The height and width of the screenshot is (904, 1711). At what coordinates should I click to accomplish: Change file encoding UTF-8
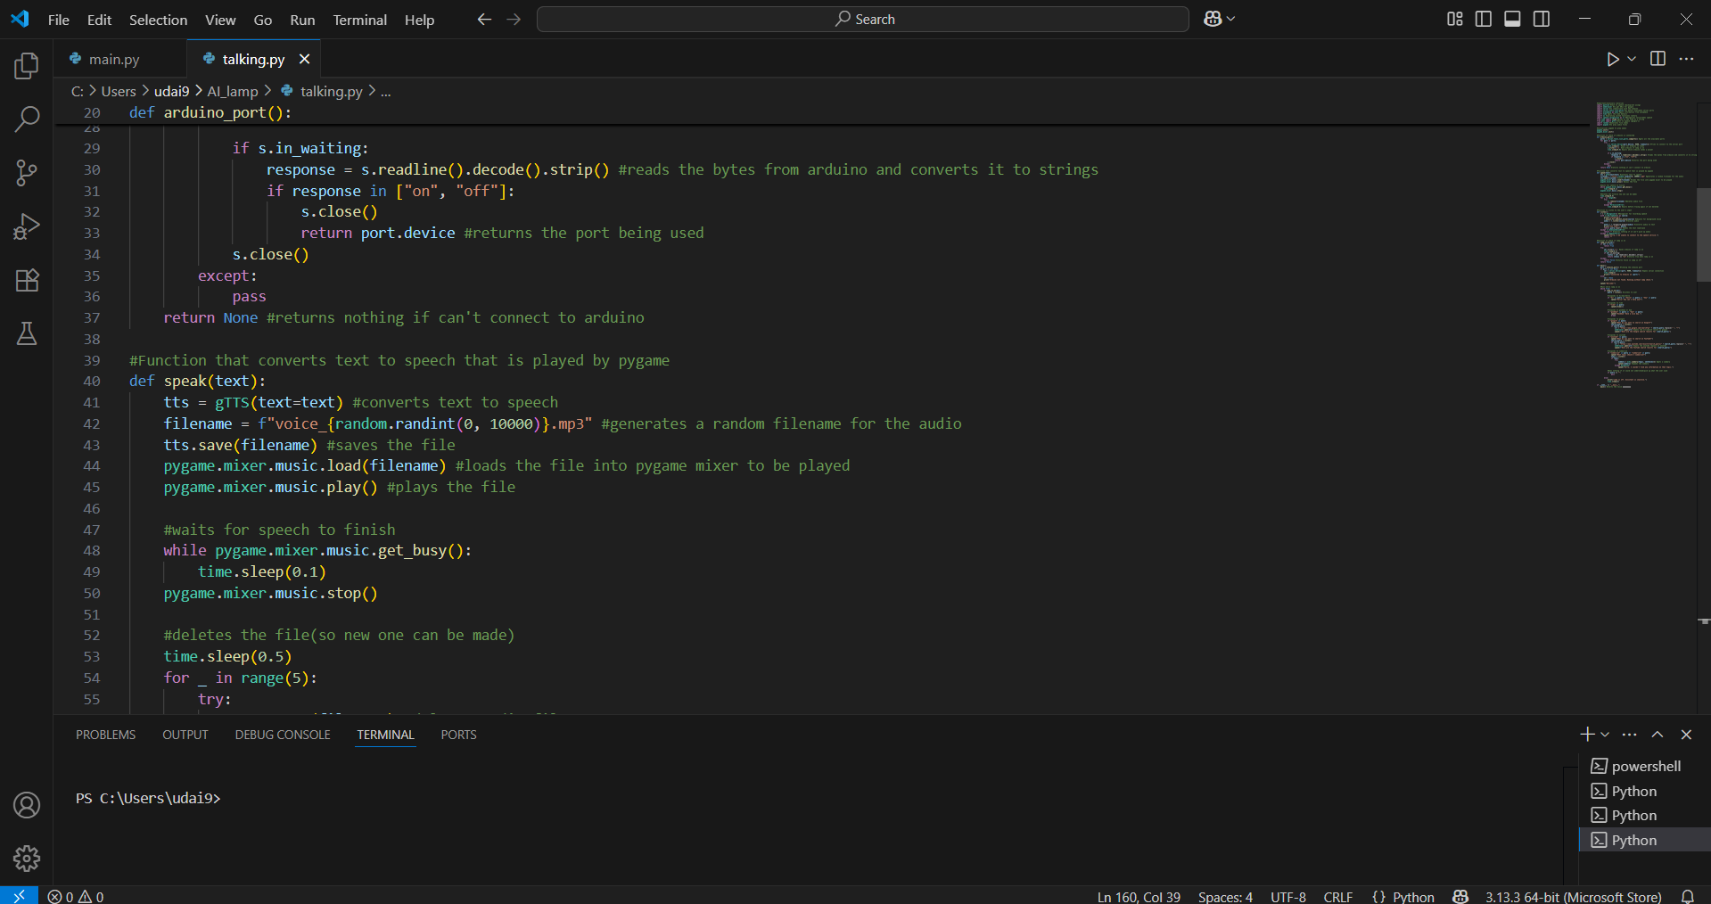1287,896
